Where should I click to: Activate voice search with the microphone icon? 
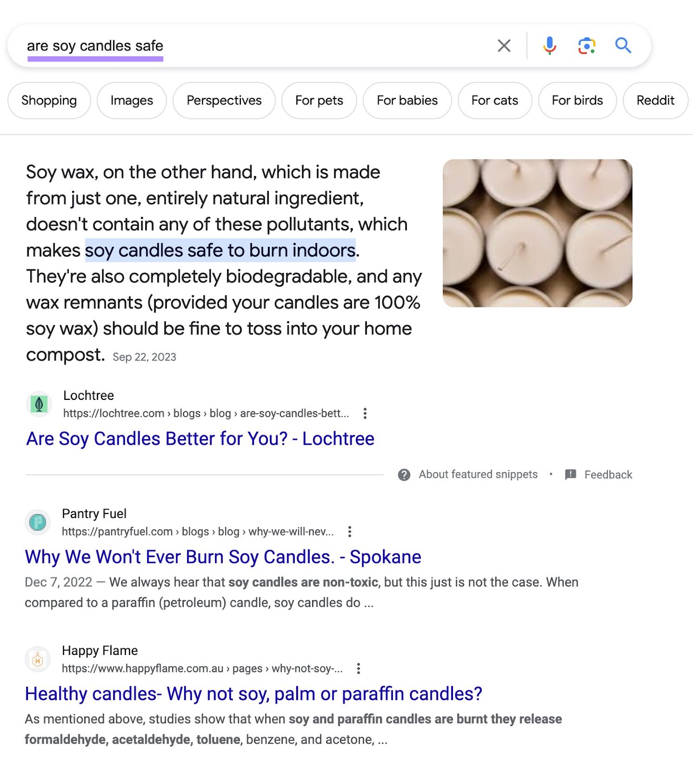pyautogui.click(x=550, y=46)
